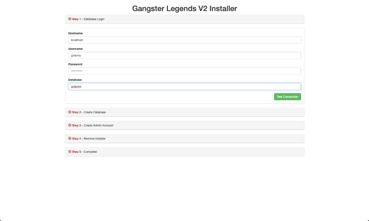
Task: Click the Hostname field label
Action: 75,33
